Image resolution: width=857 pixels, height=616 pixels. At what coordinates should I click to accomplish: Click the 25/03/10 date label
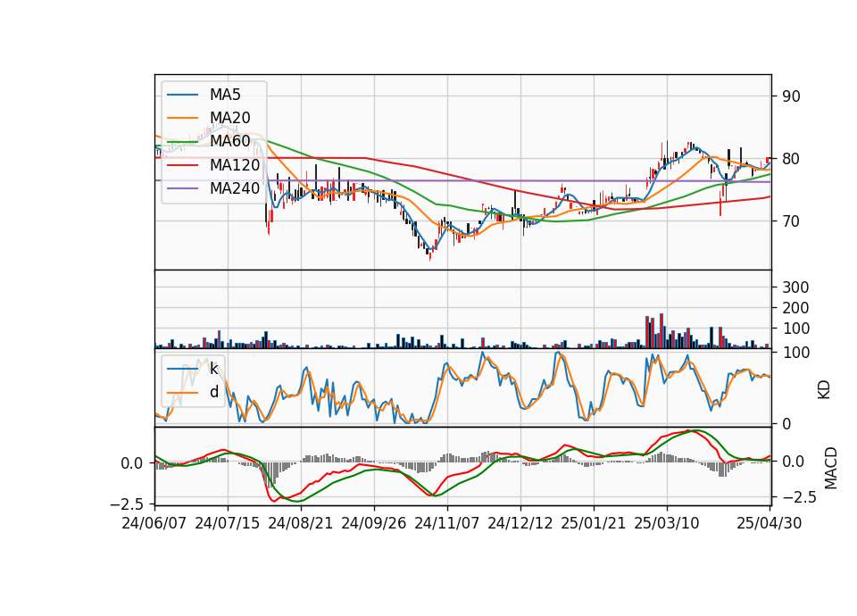[x=666, y=523]
